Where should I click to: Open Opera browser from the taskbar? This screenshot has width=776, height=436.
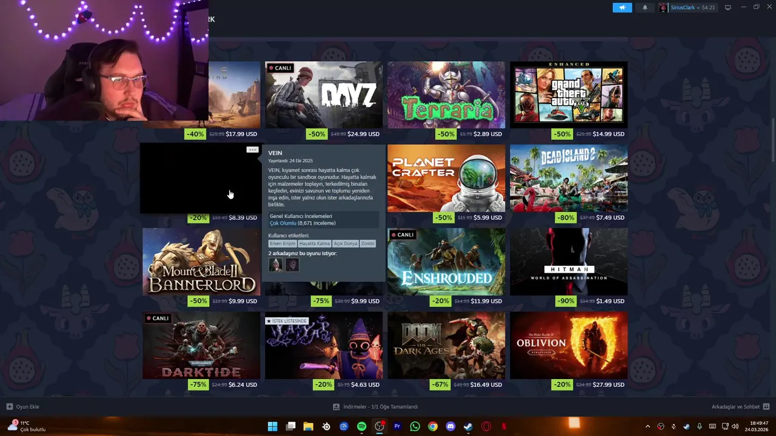(x=486, y=426)
